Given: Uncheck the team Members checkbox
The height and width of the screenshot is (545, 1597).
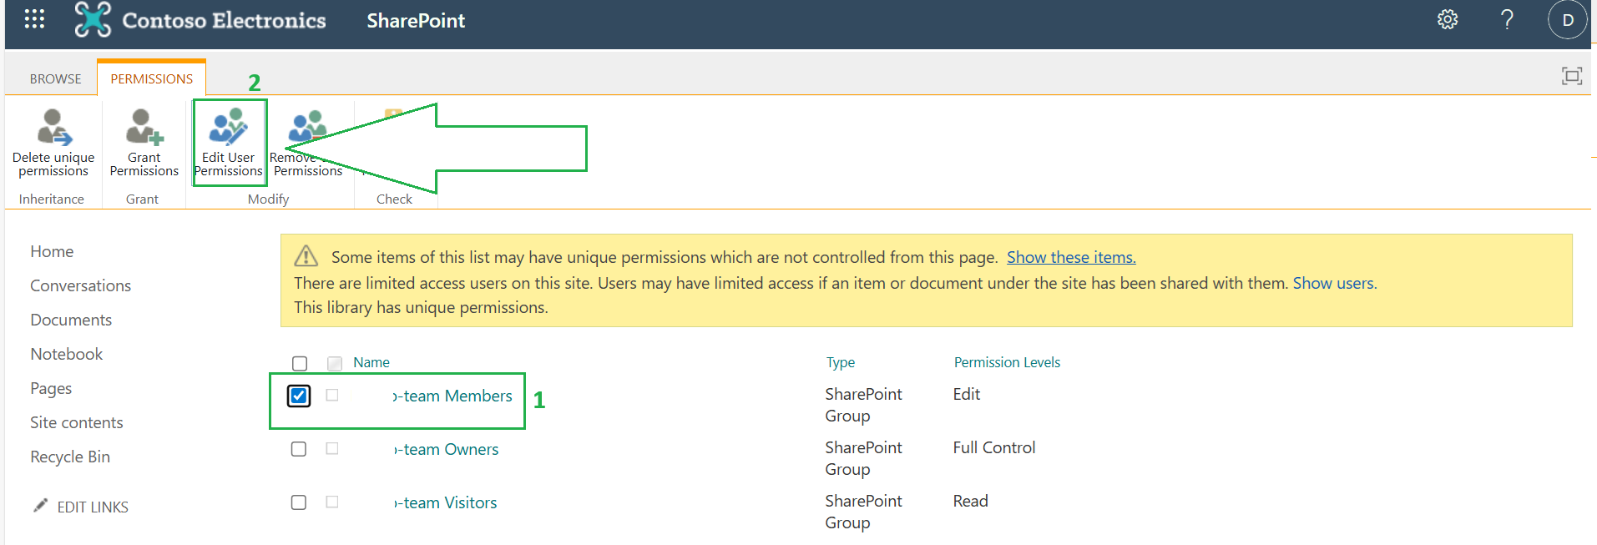Looking at the screenshot, I should (x=299, y=396).
